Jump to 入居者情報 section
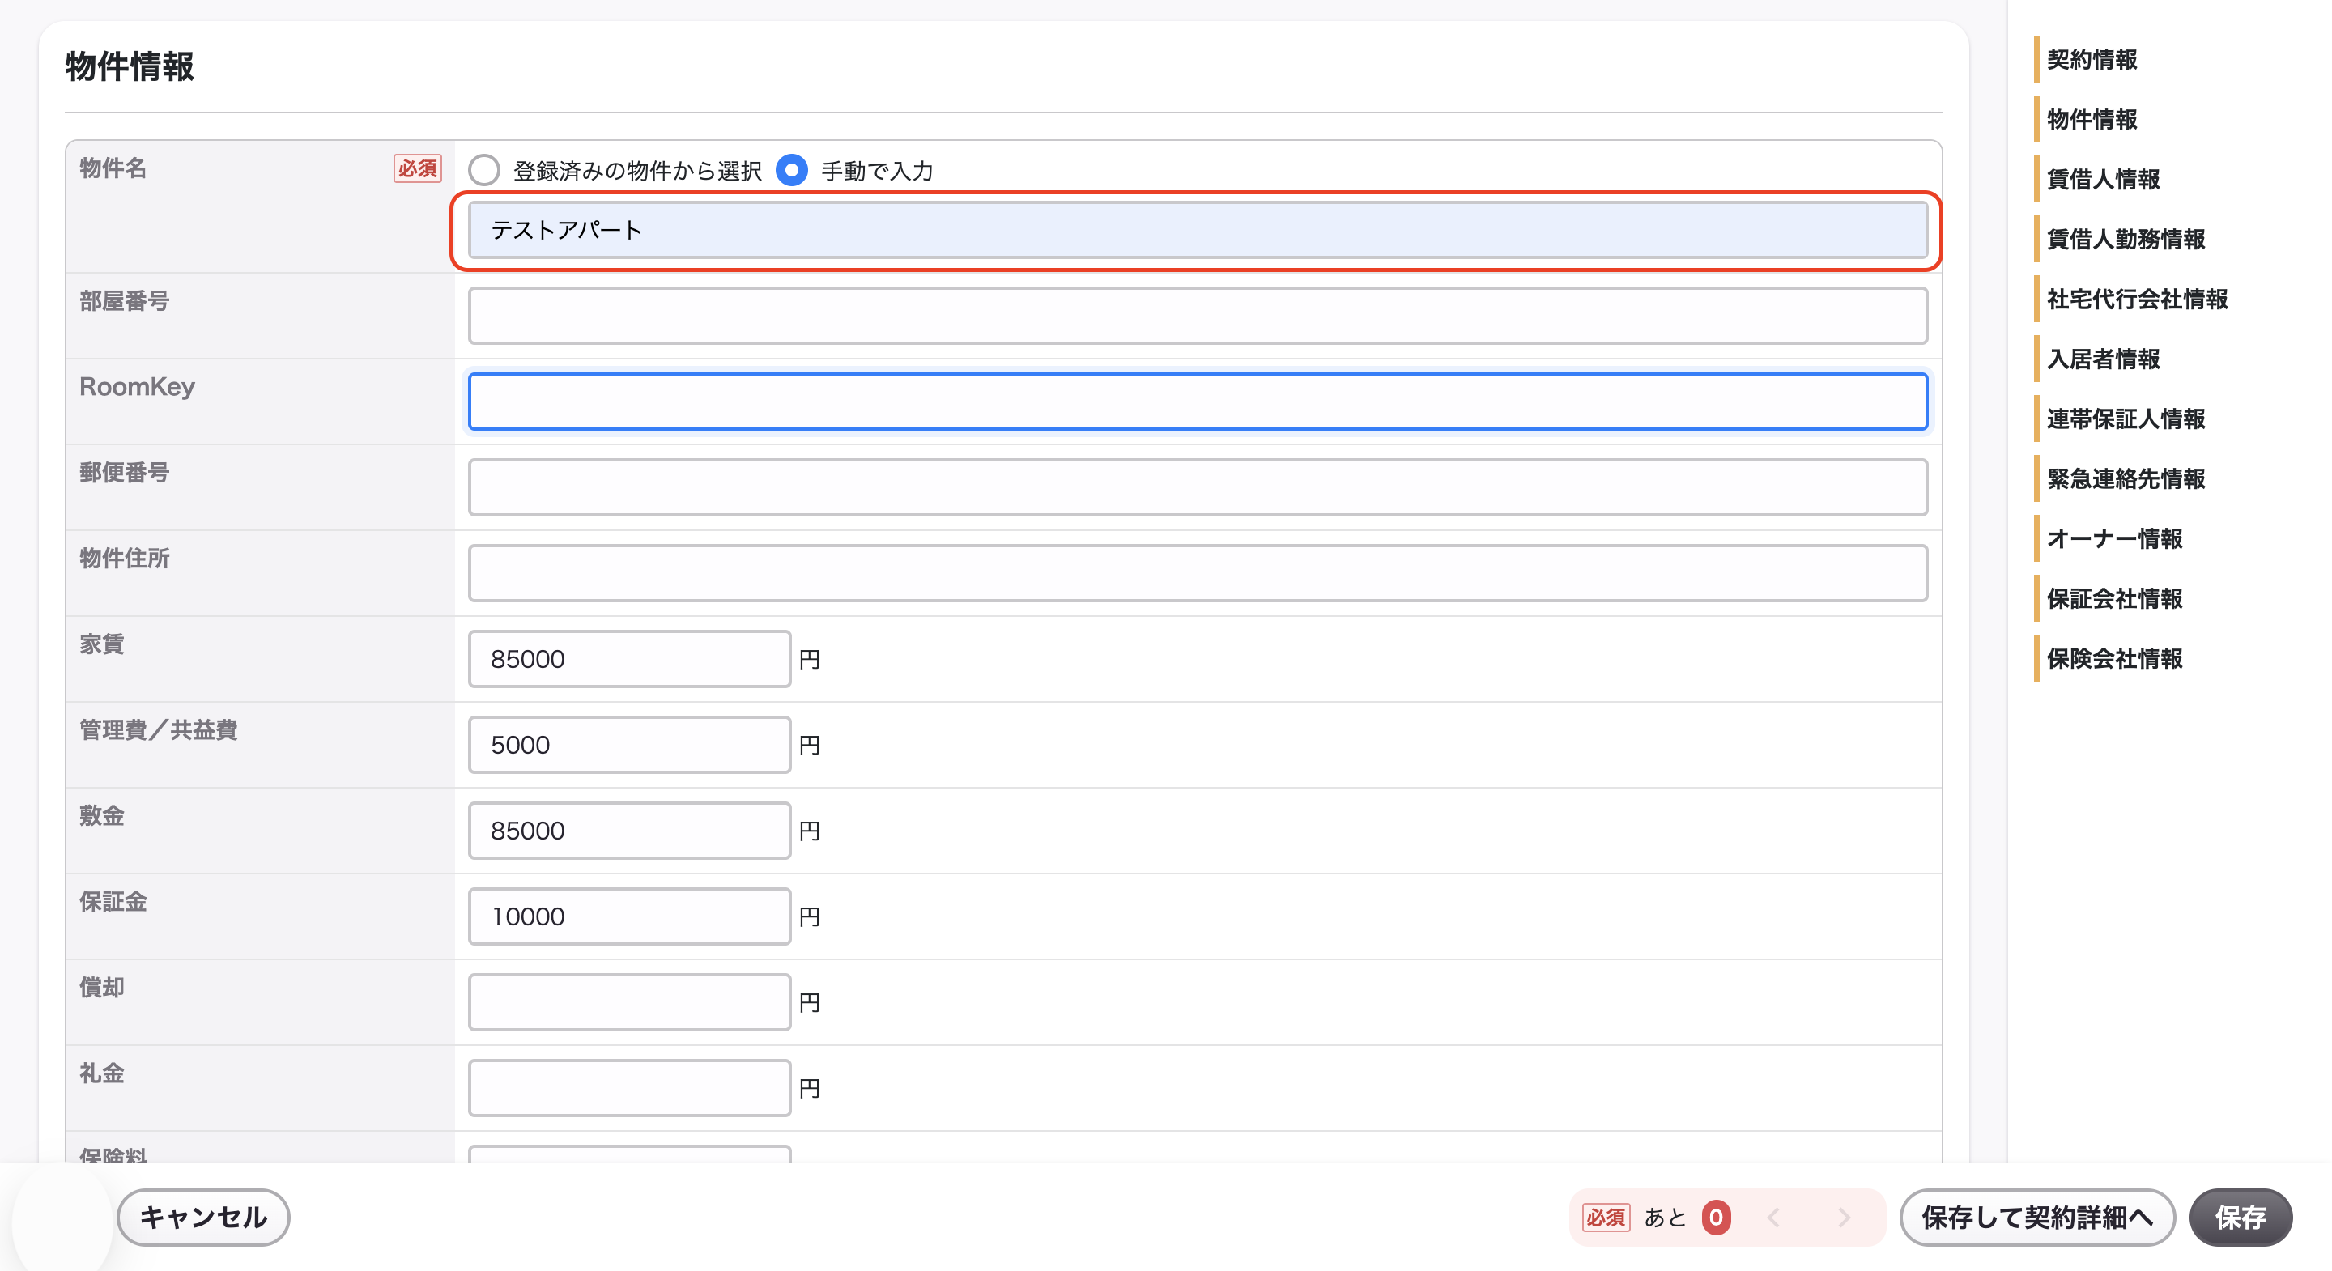 coord(2103,359)
